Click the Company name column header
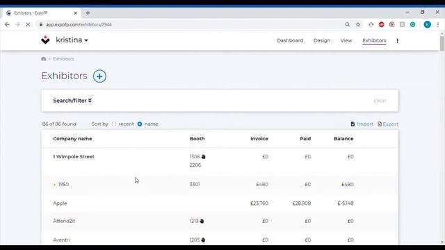The width and height of the screenshot is (445, 250). click(72, 139)
